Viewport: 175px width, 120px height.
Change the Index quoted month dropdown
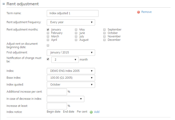(x=71, y=85)
